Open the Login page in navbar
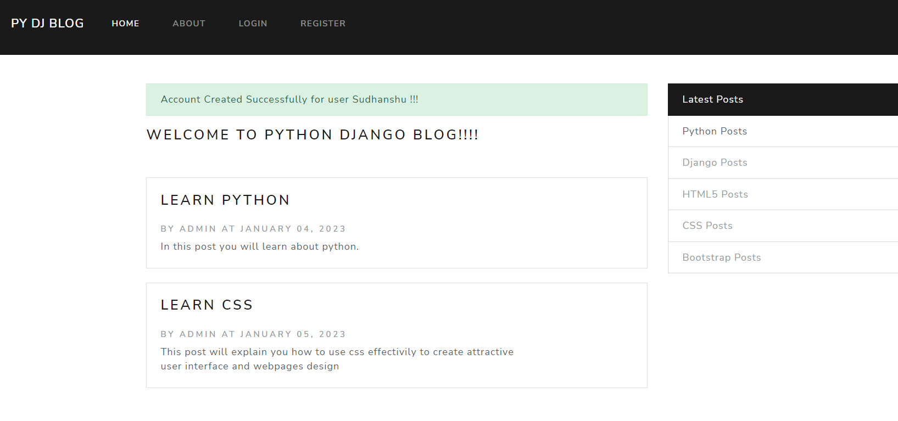 point(253,24)
